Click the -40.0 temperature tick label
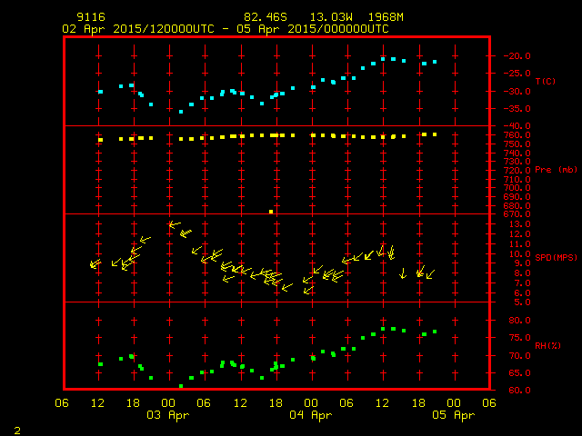The height and width of the screenshot is (436, 582). click(517, 126)
